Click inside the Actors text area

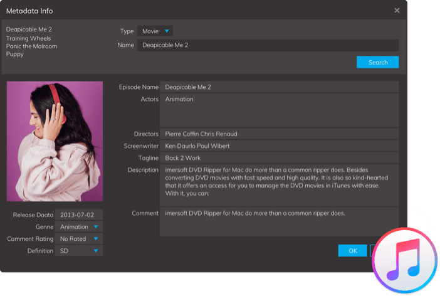[x=279, y=110]
